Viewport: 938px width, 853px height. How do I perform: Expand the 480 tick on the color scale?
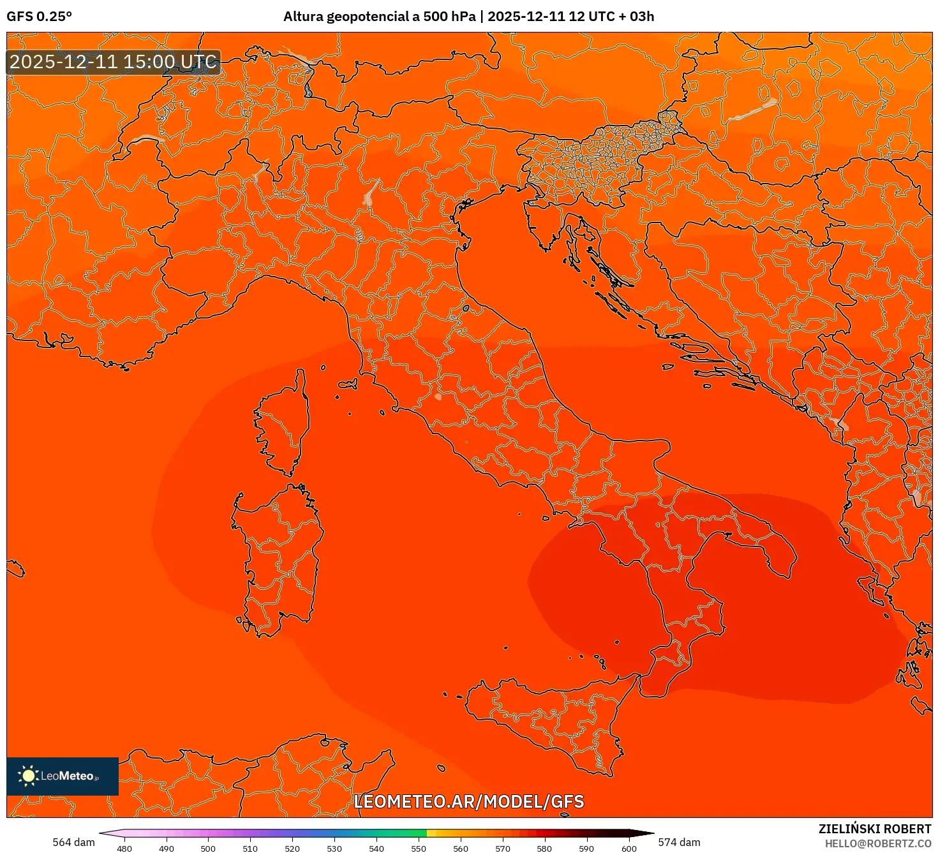[x=125, y=849]
